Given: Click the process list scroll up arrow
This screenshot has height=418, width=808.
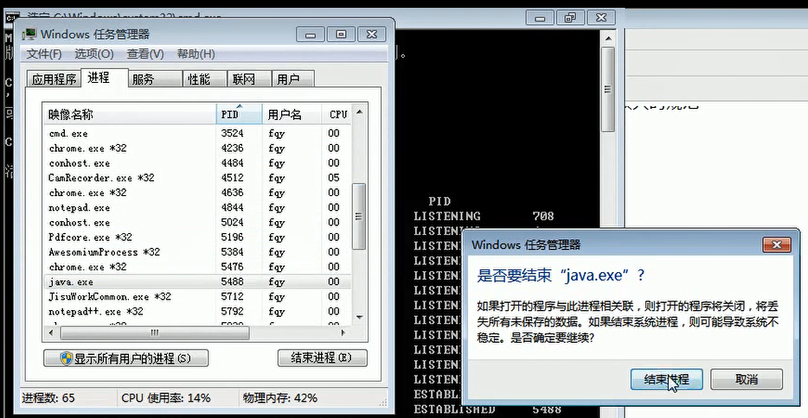Looking at the screenshot, I should [x=360, y=111].
